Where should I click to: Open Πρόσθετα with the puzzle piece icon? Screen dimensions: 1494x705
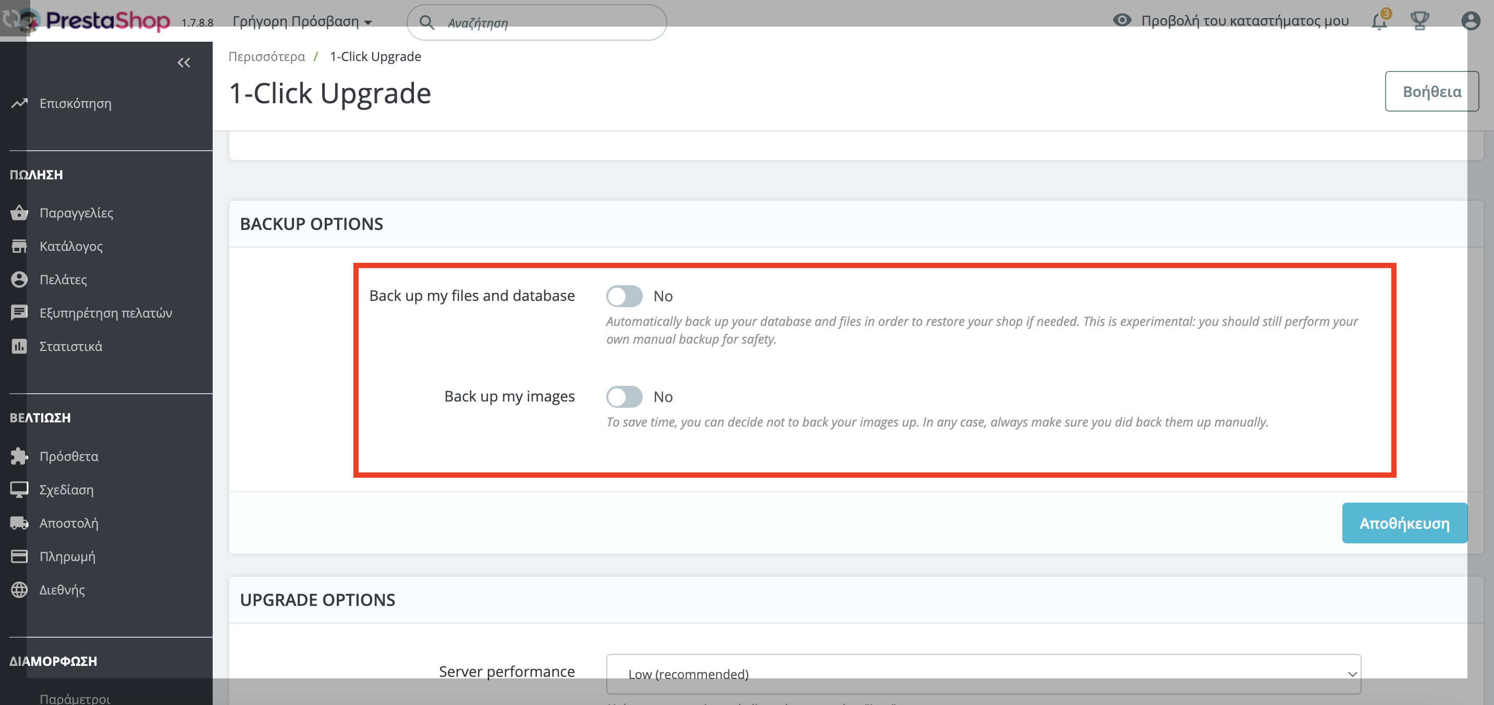click(19, 456)
